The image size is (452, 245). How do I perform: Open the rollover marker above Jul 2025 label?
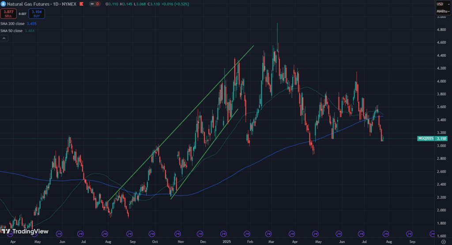point(361,234)
